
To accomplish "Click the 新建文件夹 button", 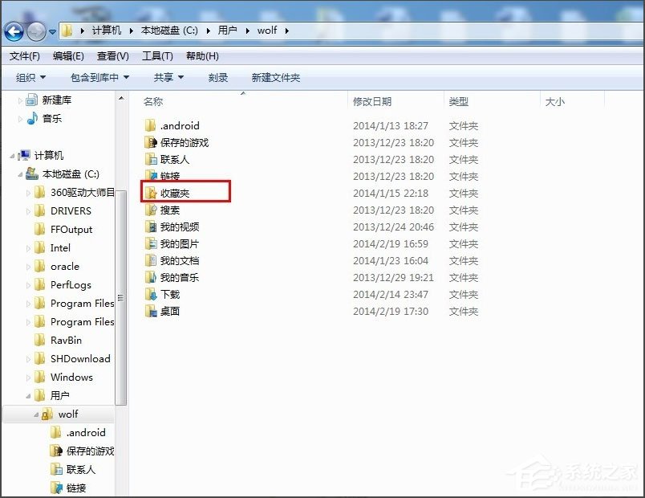I will tap(277, 77).
